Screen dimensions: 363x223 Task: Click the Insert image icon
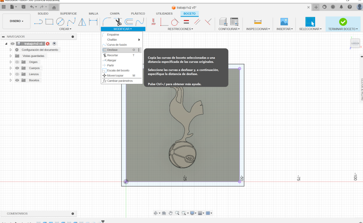(x=284, y=22)
